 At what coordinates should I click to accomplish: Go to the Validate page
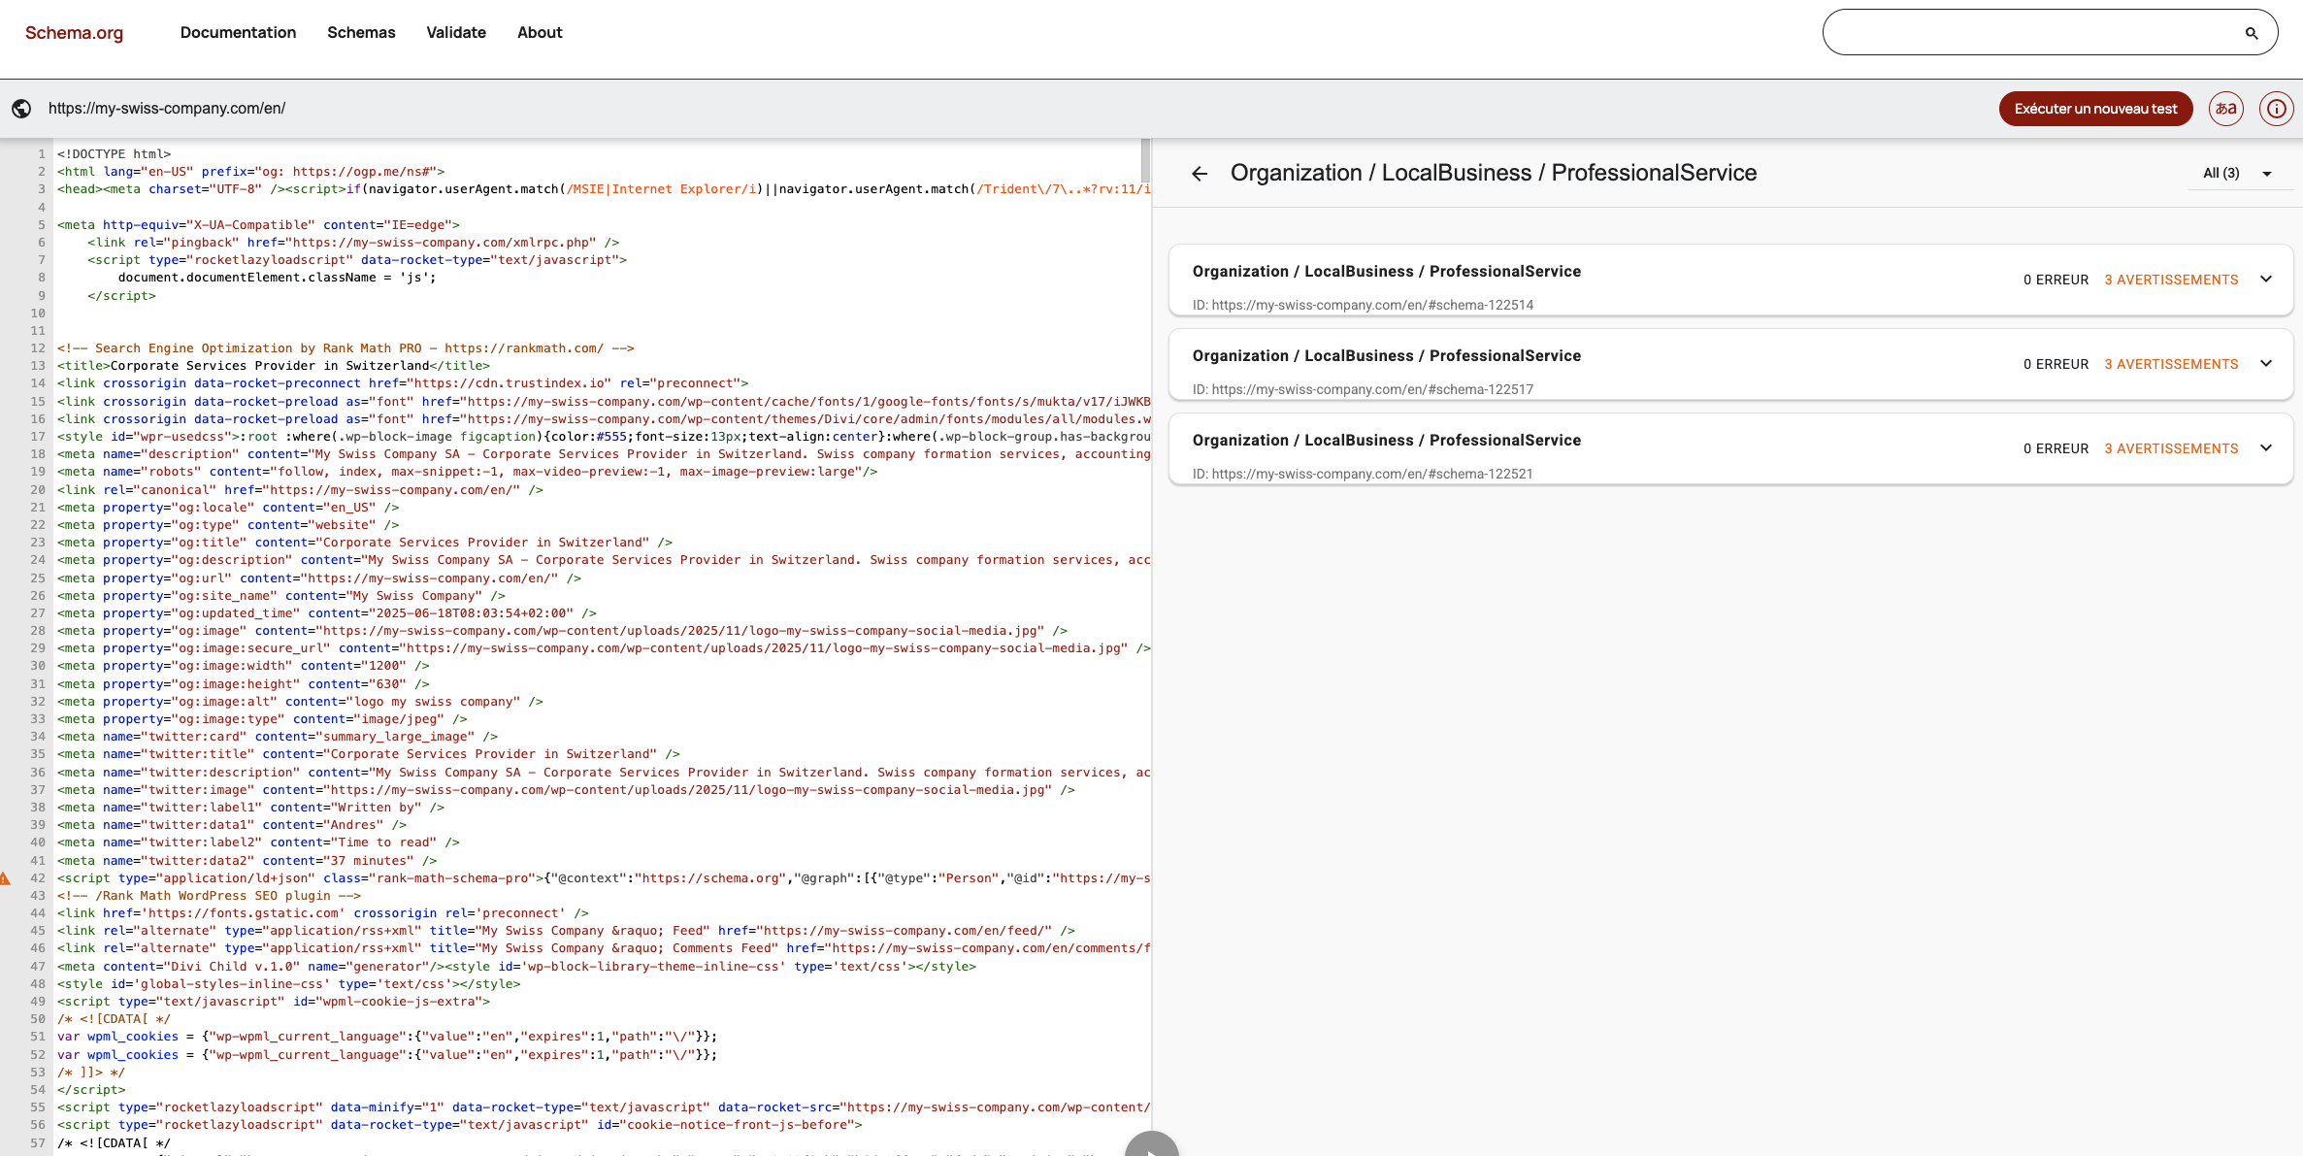point(456,33)
